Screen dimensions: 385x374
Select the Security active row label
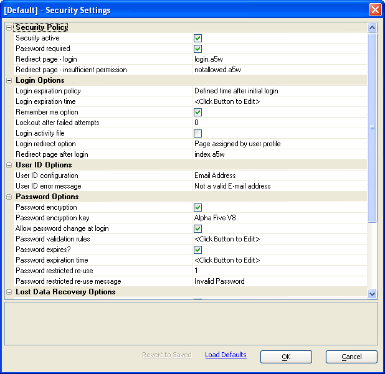37,38
